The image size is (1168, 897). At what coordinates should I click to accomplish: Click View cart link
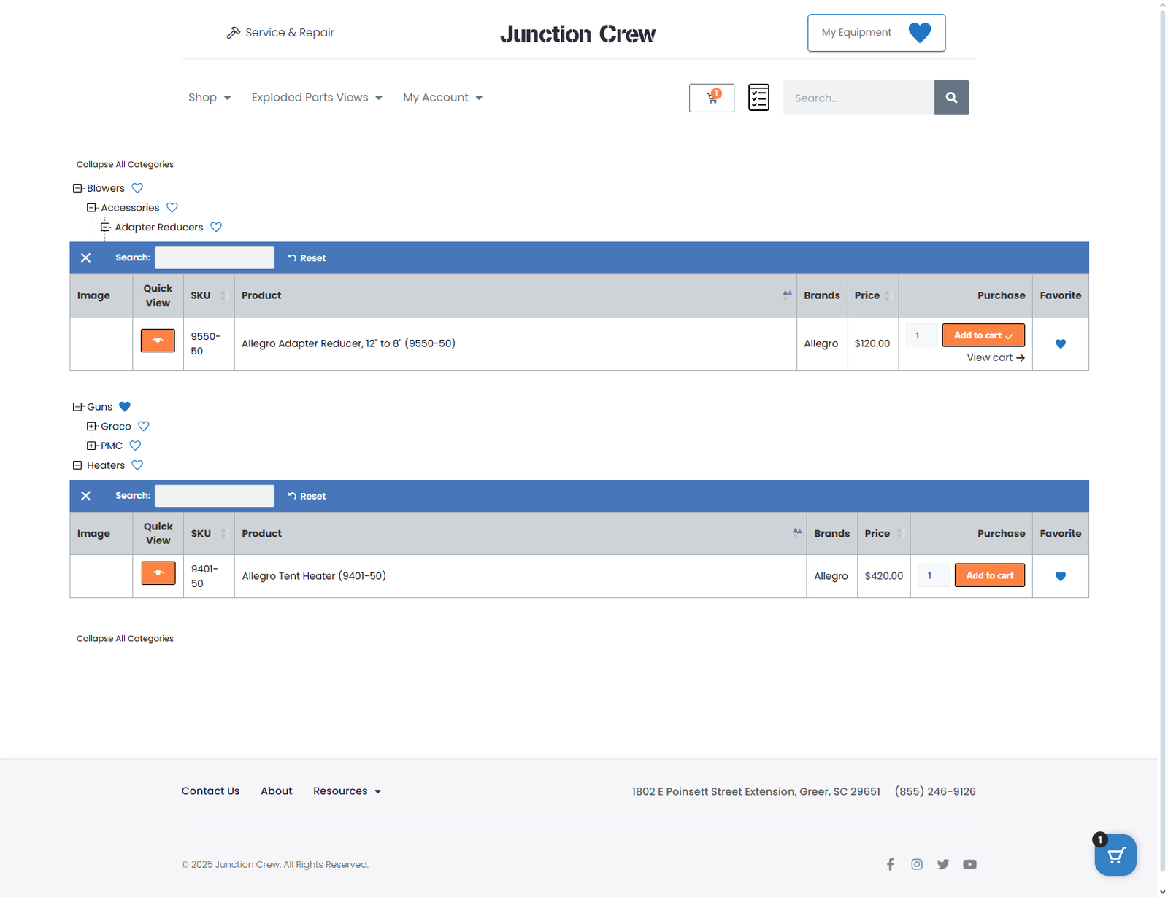coord(995,357)
